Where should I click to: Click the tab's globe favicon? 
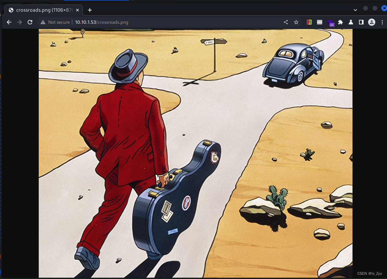tap(11, 10)
